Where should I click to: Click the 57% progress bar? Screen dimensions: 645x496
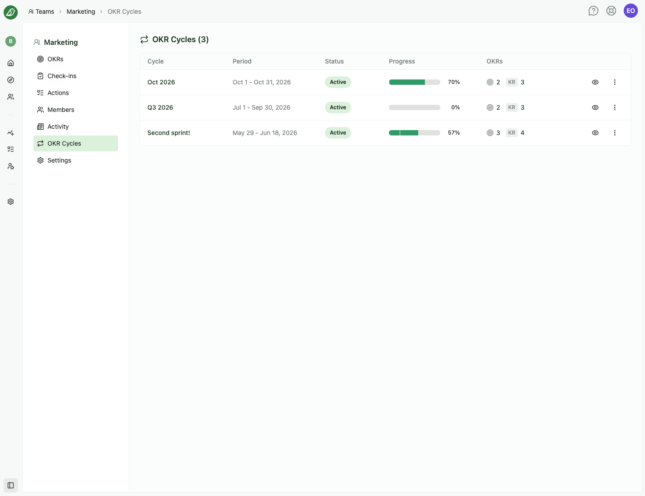[415, 133]
